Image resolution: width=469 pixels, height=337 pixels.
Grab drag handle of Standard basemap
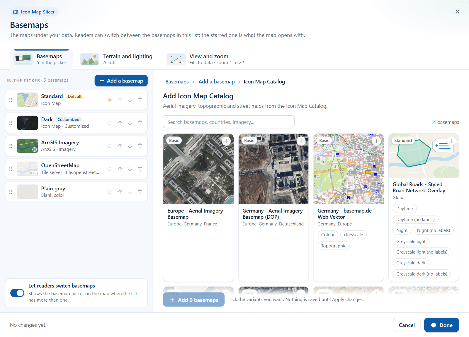(x=11, y=100)
